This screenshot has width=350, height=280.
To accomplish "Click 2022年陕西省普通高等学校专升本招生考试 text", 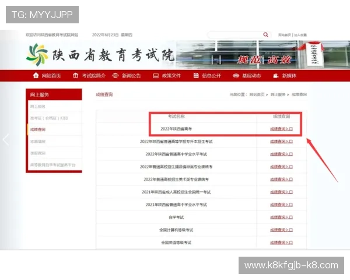I will pyautogui.click(x=176, y=142).
